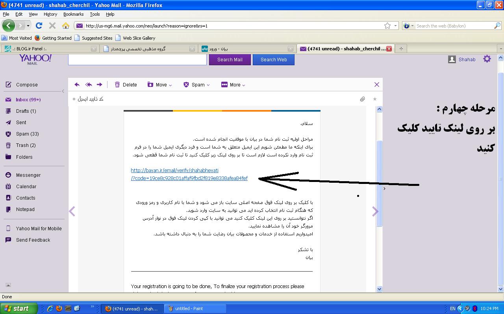Viewport: 504px width, 314px height.
Task: Collapse the left sidebar with the chevron
Action: click(63, 91)
